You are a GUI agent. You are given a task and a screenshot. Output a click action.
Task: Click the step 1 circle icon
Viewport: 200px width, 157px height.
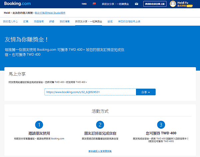(x=39, y=125)
